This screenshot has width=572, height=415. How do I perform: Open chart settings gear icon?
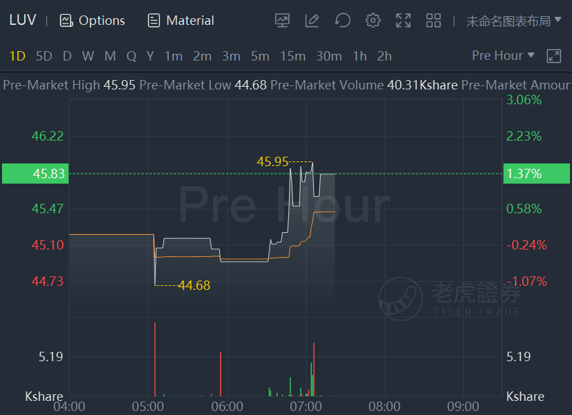tap(373, 20)
